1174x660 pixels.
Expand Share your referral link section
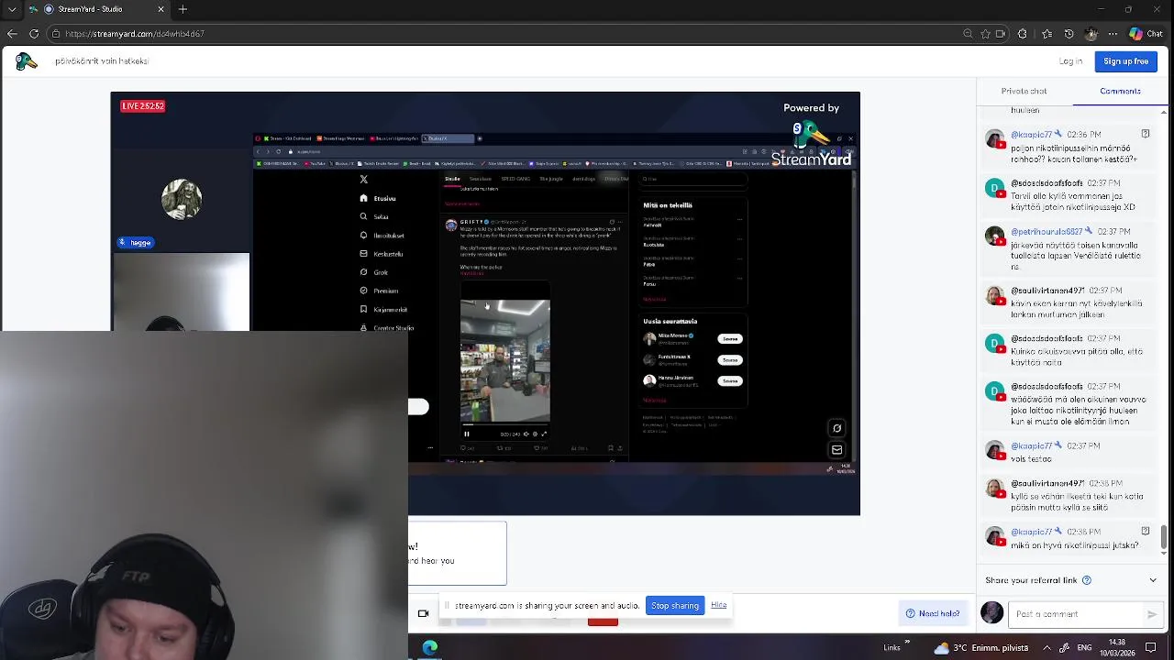(1153, 580)
